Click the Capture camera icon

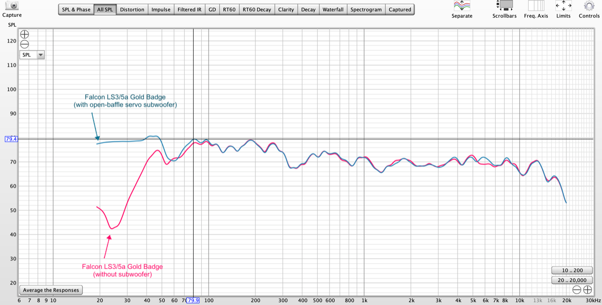[x=11, y=6]
